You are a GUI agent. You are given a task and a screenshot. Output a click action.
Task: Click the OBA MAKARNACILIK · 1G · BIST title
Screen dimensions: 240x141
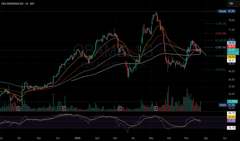point(18,4)
